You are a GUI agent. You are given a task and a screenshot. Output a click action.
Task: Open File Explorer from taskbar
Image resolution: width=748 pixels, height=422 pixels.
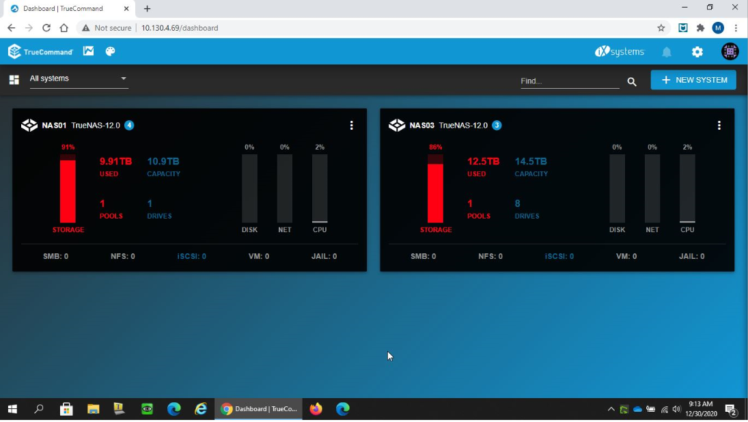point(93,409)
